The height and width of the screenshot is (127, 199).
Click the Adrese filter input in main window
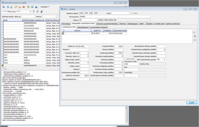(49, 17)
